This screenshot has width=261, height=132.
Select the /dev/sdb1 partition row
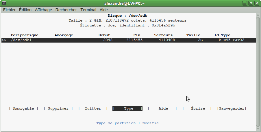[129, 40]
